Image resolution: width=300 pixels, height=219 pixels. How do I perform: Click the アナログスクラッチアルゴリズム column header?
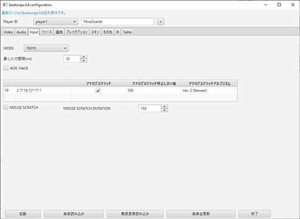(209, 83)
